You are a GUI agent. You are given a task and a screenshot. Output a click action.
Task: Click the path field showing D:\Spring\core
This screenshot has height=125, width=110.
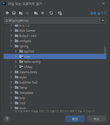point(52,20)
